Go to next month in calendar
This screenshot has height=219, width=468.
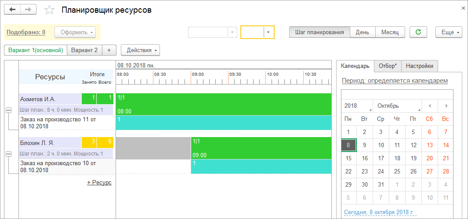point(446,106)
